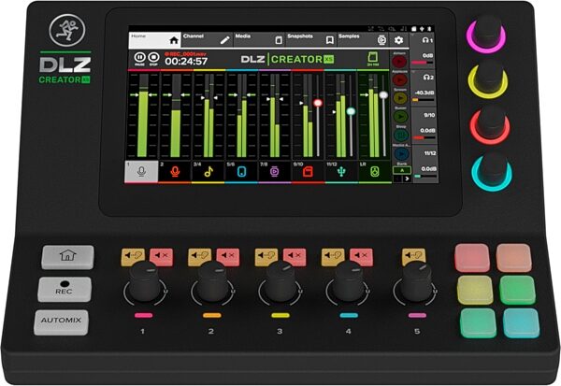Switch to the Home tab

155,39
